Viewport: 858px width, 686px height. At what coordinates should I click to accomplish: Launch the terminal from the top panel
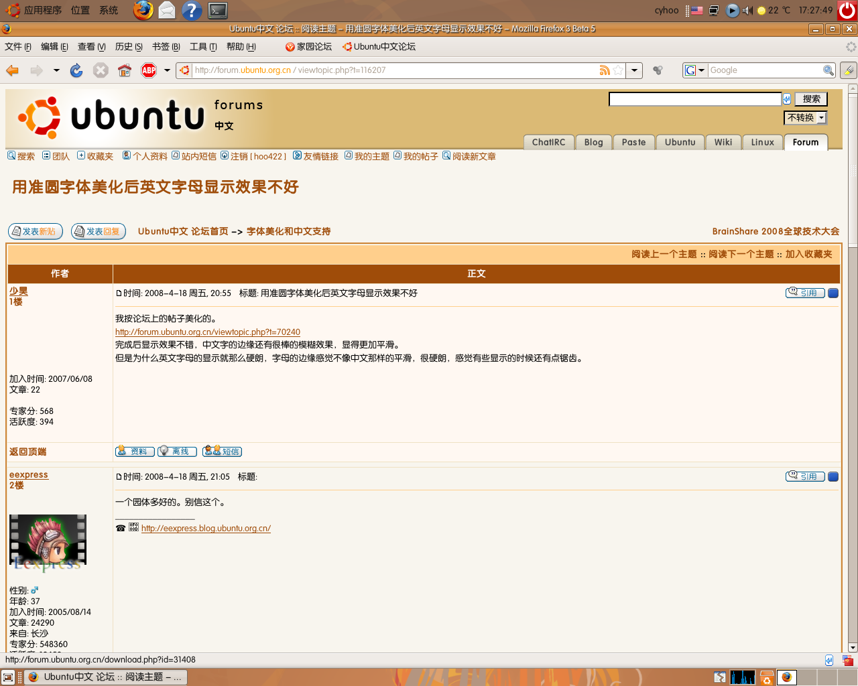pyautogui.click(x=218, y=10)
